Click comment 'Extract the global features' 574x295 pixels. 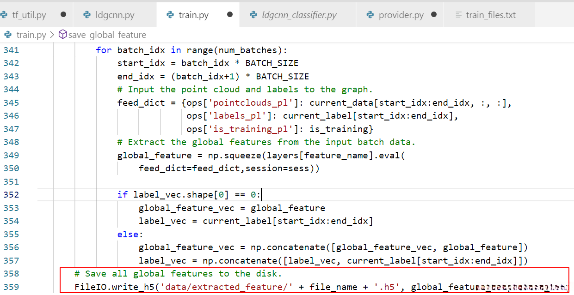point(266,142)
